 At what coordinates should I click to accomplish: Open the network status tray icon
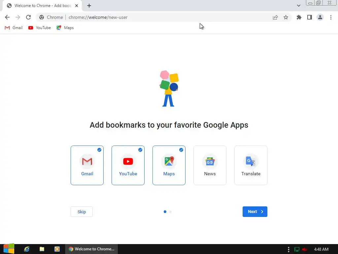pyautogui.click(x=297, y=249)
